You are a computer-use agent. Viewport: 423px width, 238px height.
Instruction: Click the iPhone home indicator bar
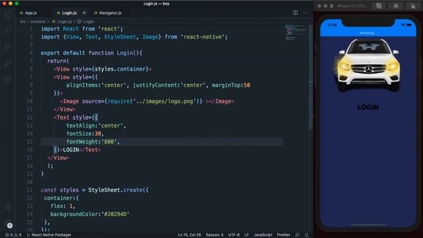click(x=368, y=225)
